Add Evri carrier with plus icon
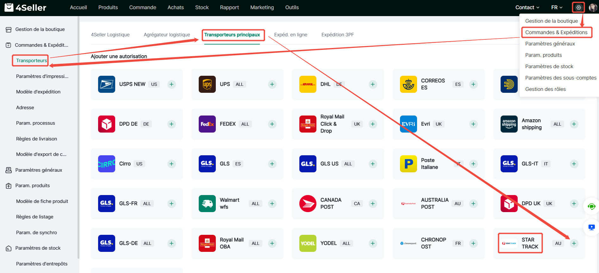Screen dimensions: 599x273 click(x=473, y=124)
